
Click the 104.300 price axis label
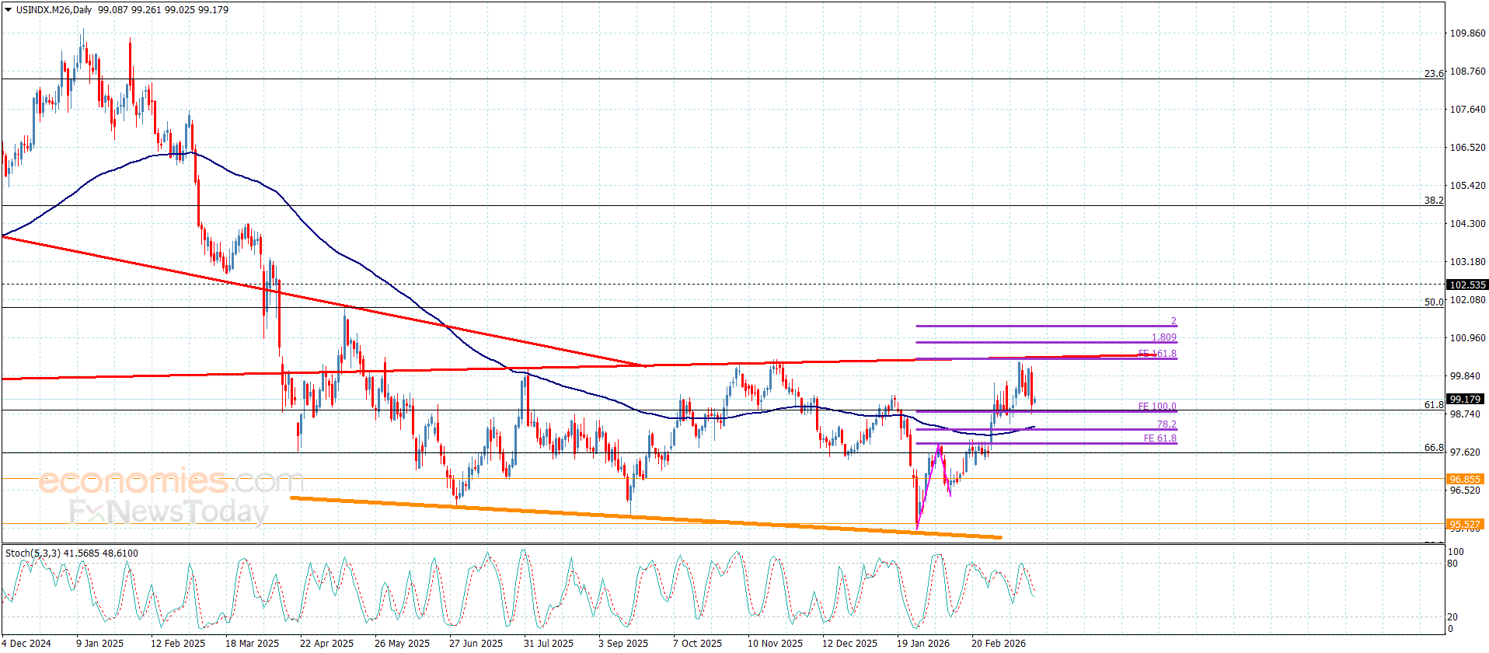click(1467, 224)
